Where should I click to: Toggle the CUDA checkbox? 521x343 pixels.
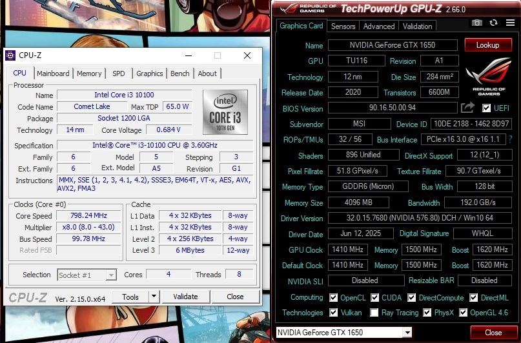374,298
